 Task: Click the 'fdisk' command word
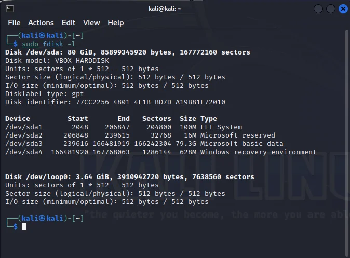tap(53, 44)
